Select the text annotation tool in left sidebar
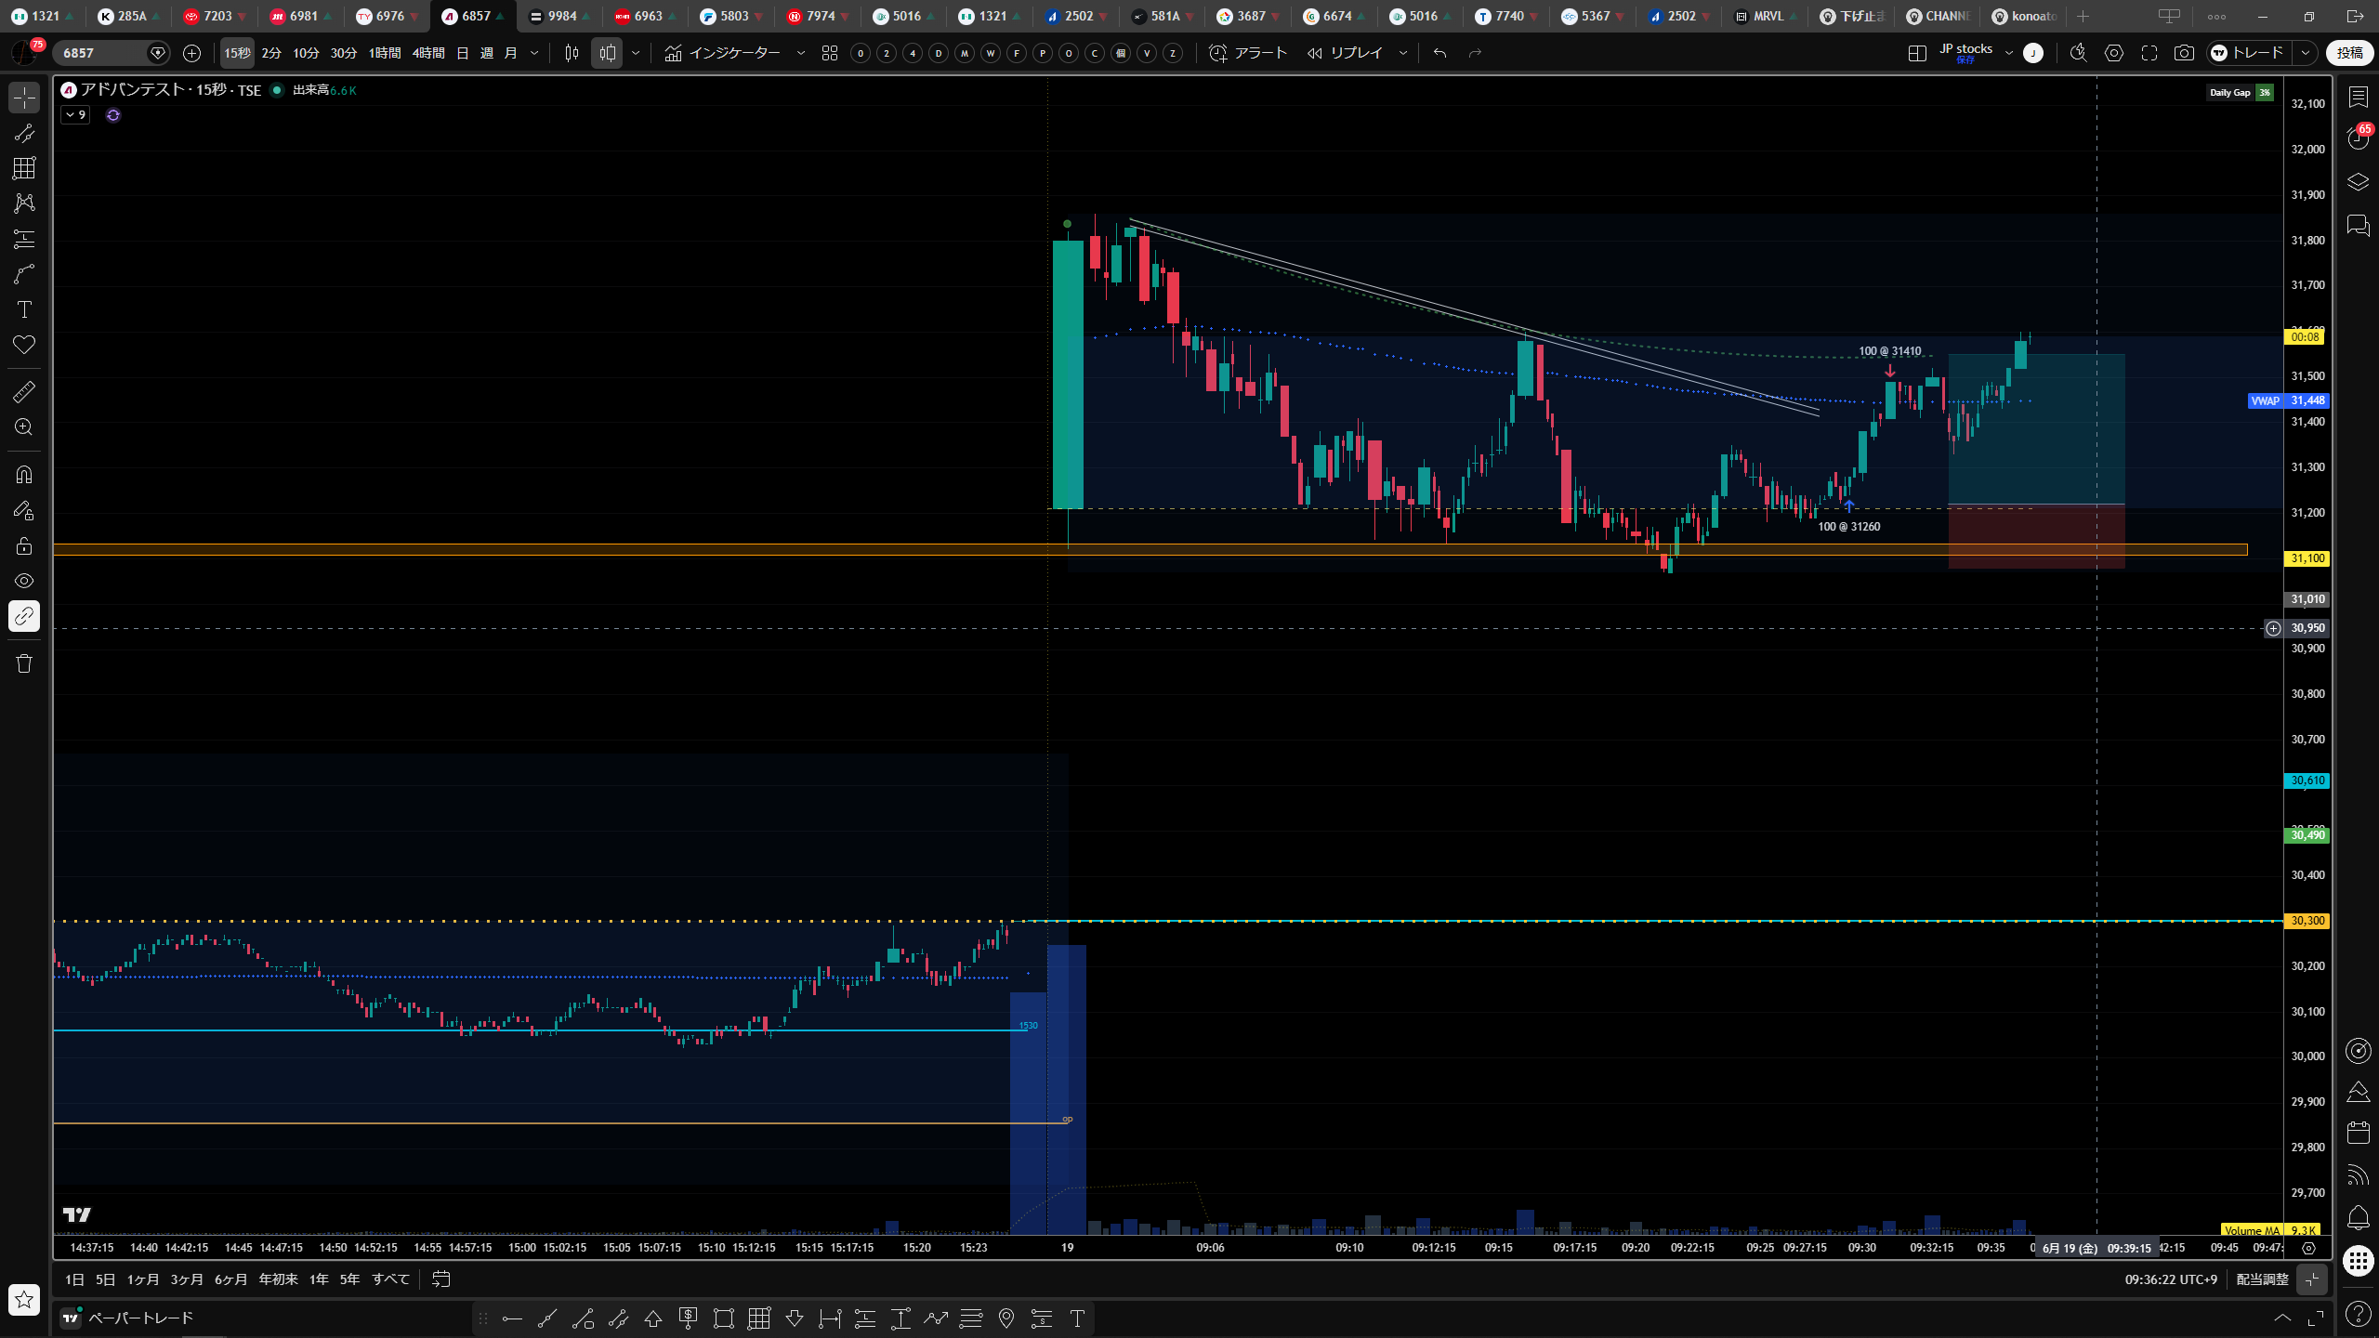Viewport: 2379px width, 1338px height. click(24, 309)
